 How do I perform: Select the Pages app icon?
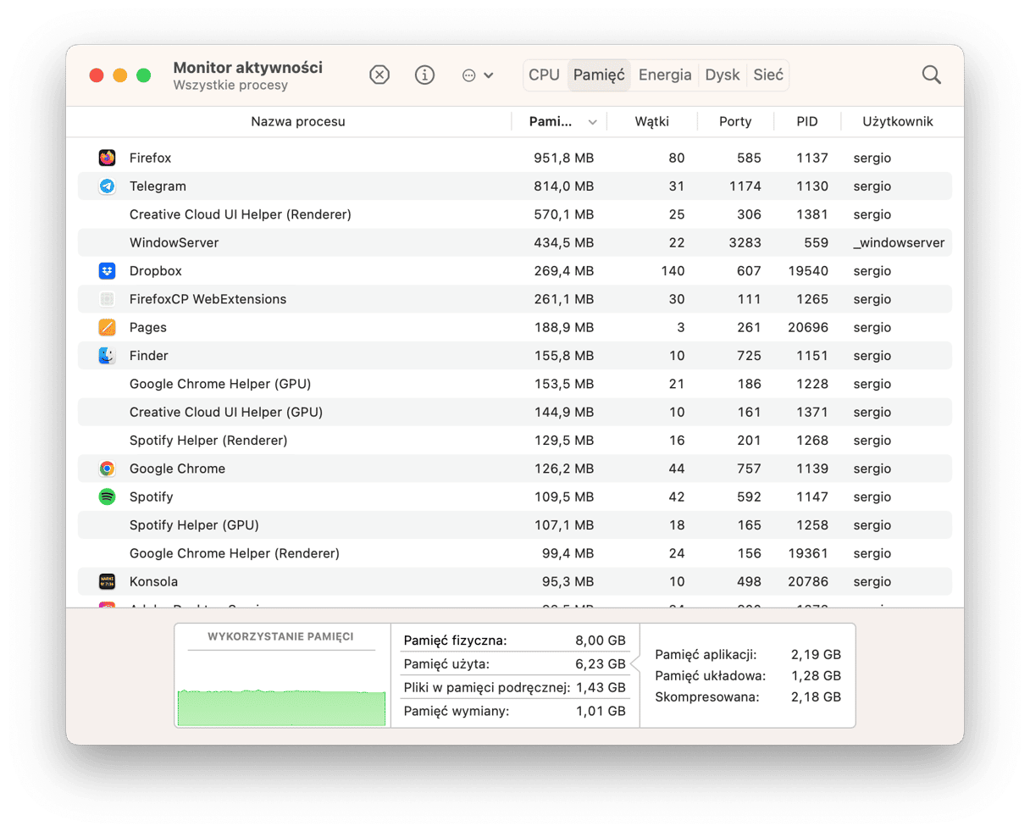pyautogui.click(x=107, y=327)
